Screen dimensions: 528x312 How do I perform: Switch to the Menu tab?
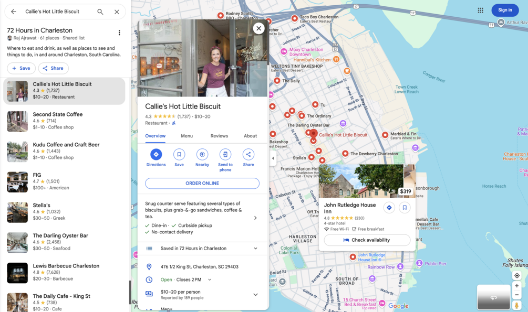tap(187, 136)
